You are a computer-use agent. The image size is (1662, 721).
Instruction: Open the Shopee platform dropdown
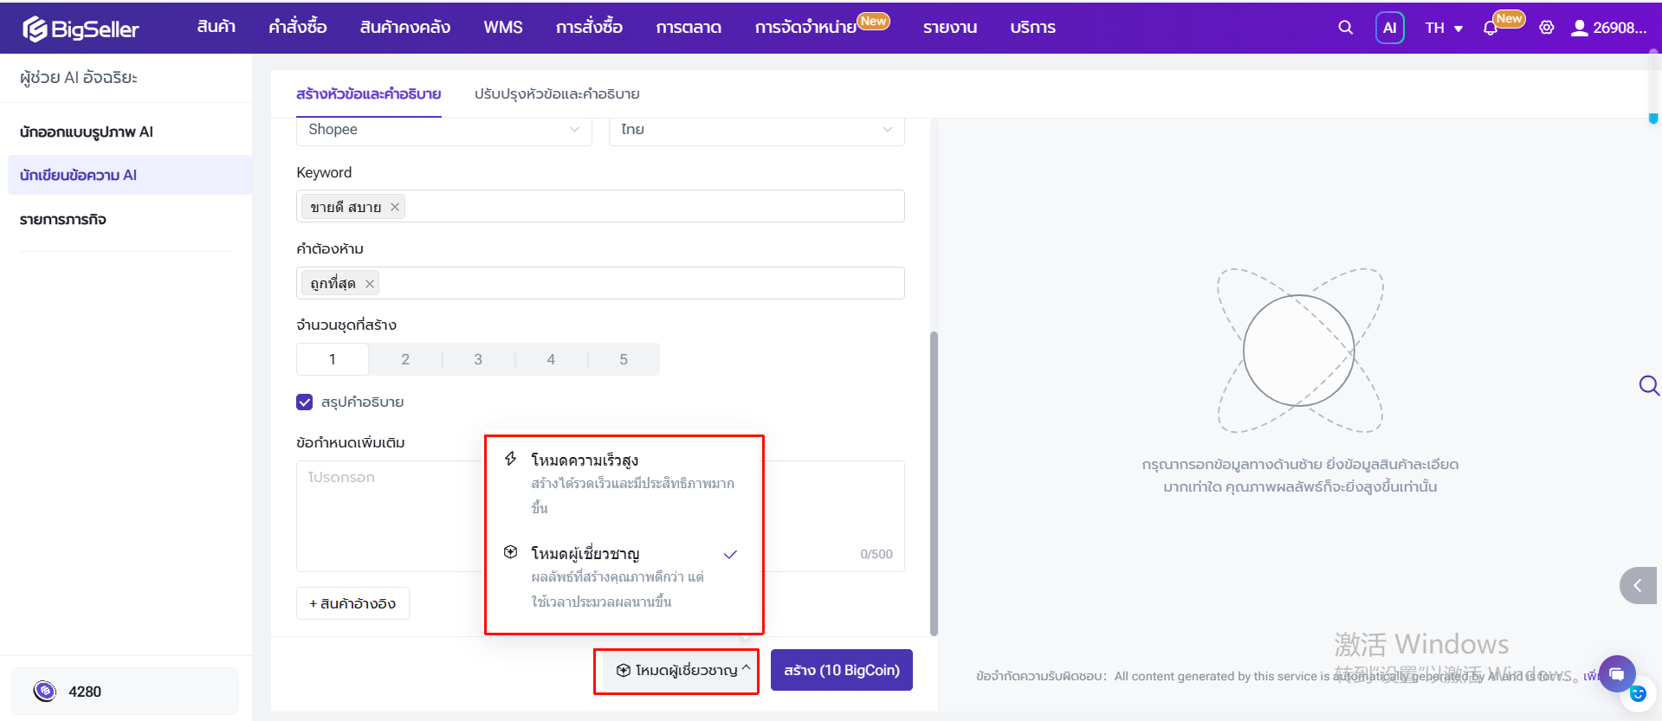point(444,129)
